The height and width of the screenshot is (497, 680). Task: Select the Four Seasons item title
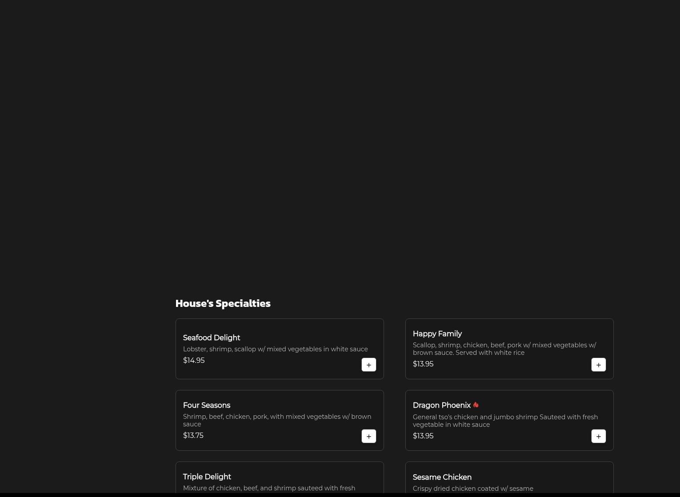(206, 406)
